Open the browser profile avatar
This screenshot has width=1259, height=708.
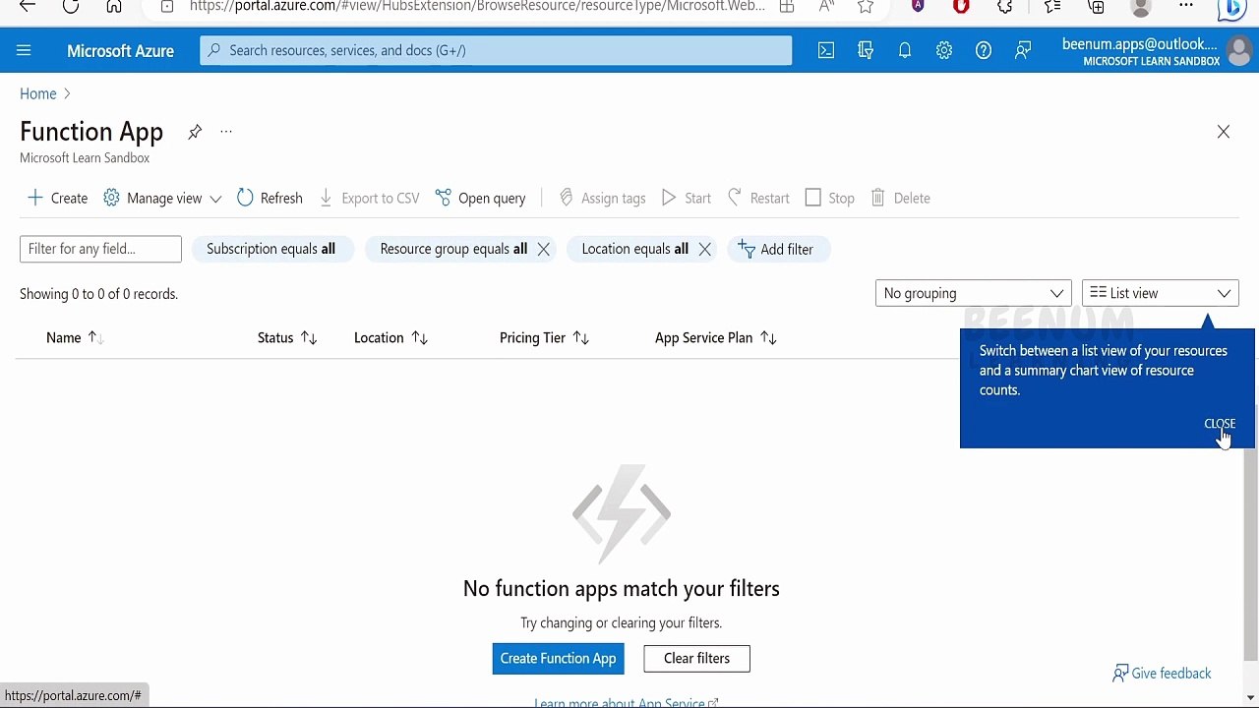pos(1141,7)
